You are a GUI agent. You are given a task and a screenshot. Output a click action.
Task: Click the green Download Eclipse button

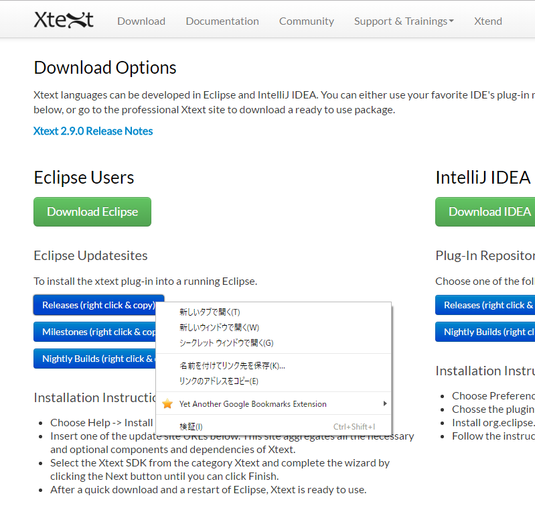[x=92, y=212]
